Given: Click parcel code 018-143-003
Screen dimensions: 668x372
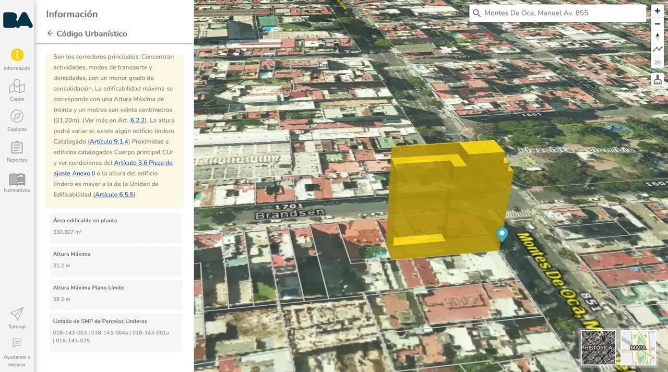Looking at the screenshot, I should pyautogui.click(x=70, y=333).
